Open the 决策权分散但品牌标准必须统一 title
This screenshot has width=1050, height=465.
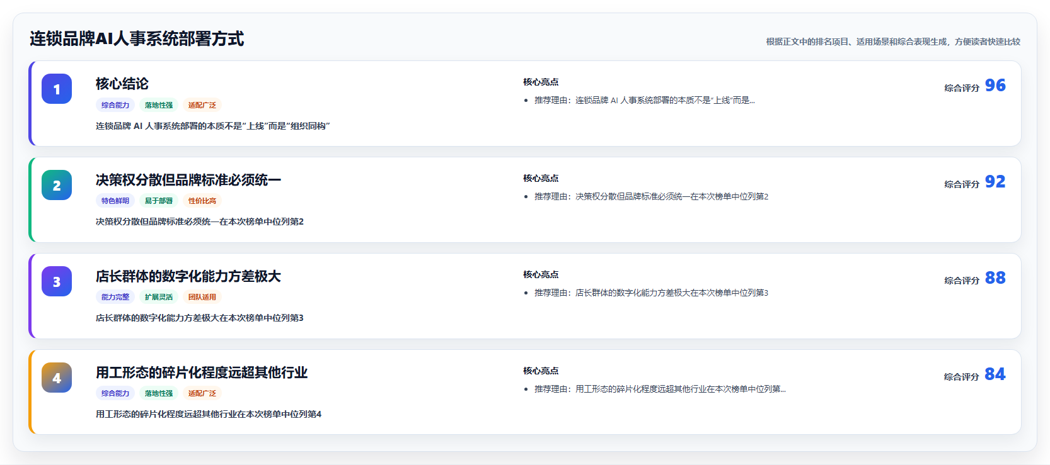[188, 180]
